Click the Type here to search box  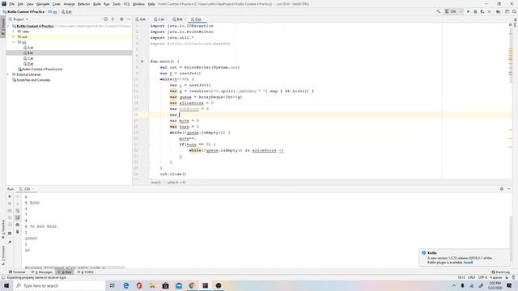click(x=59, y=285)
